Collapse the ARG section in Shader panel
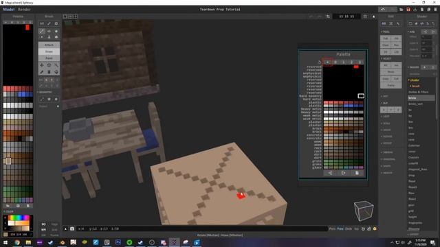Image resolution: width=440 pixels, height=247 pixels. (412, 32)
